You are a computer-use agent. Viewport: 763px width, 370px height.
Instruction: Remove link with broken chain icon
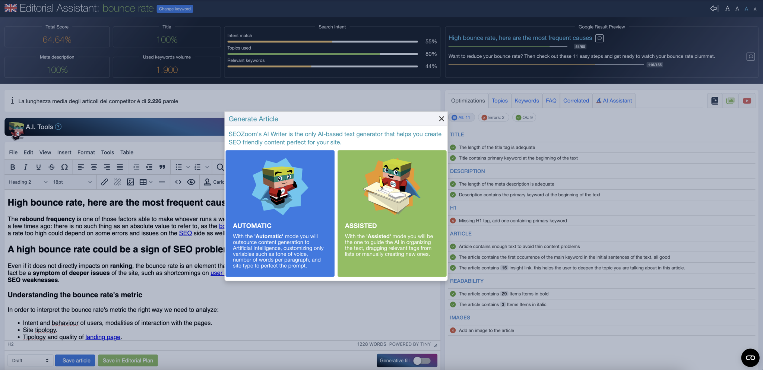click(x=117, y=182)
